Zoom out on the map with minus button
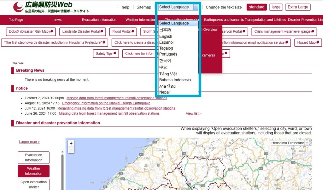The width and height of the screenshot is (323, 190). (x=71, y=150)
